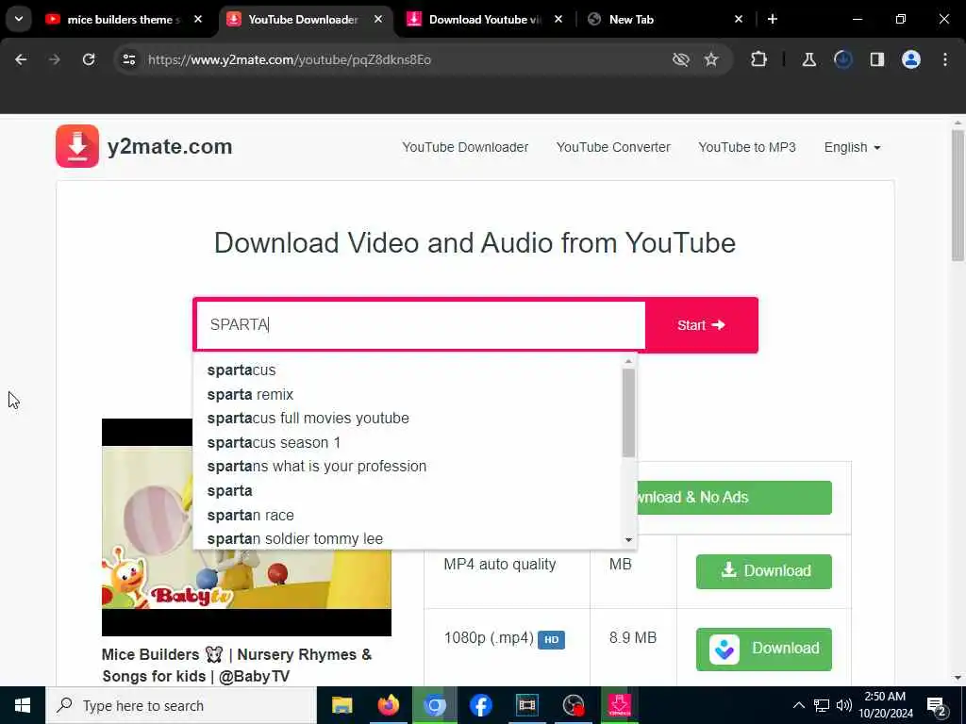
Task: Choose 'spartans what is your profession' suggestion
Action: point(317,466)
